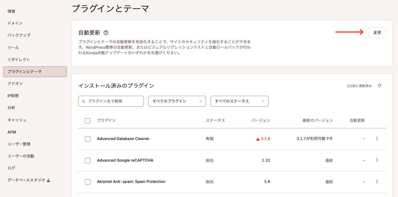The width and height of the screenshot is (398, 197).
Task: Check the Akismet Anti-spam row checkbox
Action: pos(88,182)
